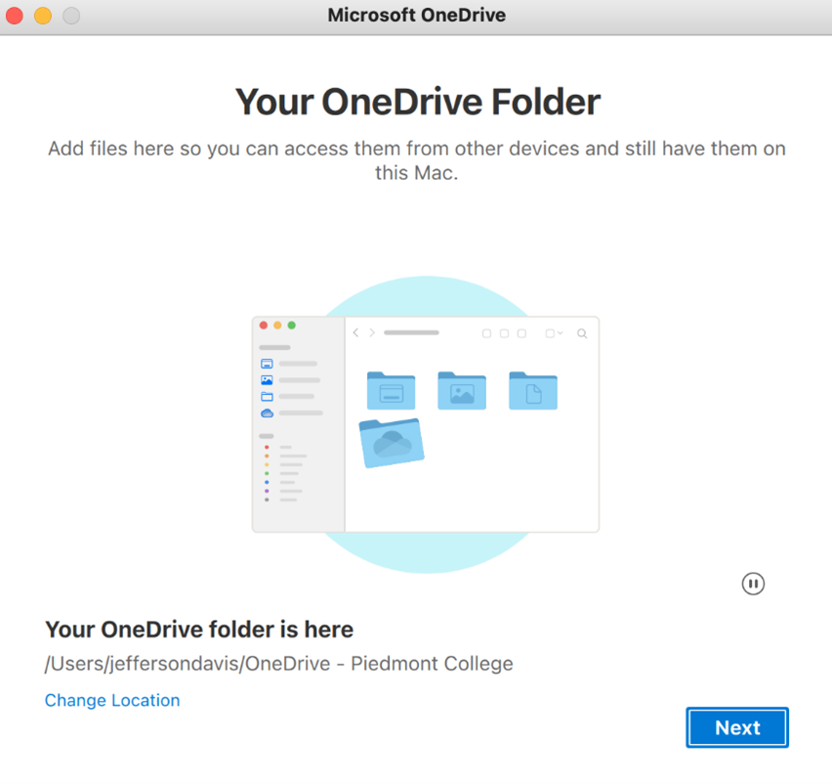Select the cloud icon in the illustration sidebar

coord(267,411)
